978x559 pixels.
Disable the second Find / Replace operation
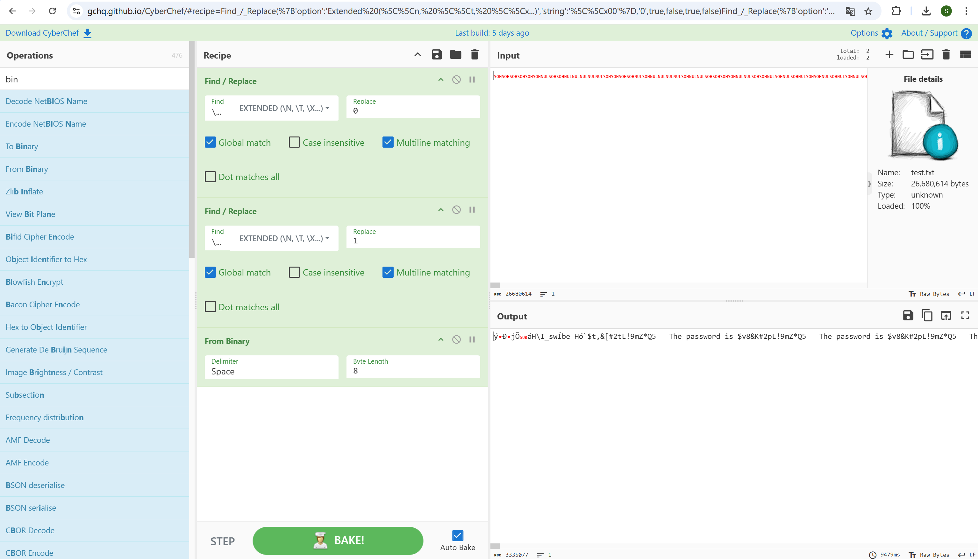(456, 210)
